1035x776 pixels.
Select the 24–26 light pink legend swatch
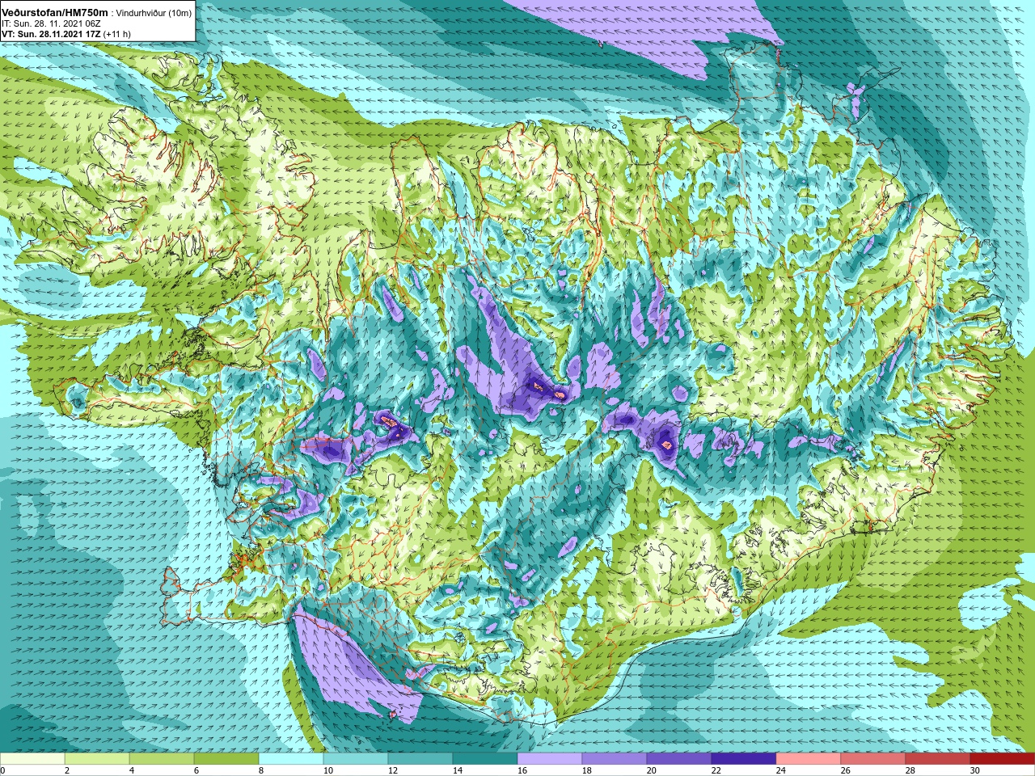pyautogui.click(x=809, y=759)
